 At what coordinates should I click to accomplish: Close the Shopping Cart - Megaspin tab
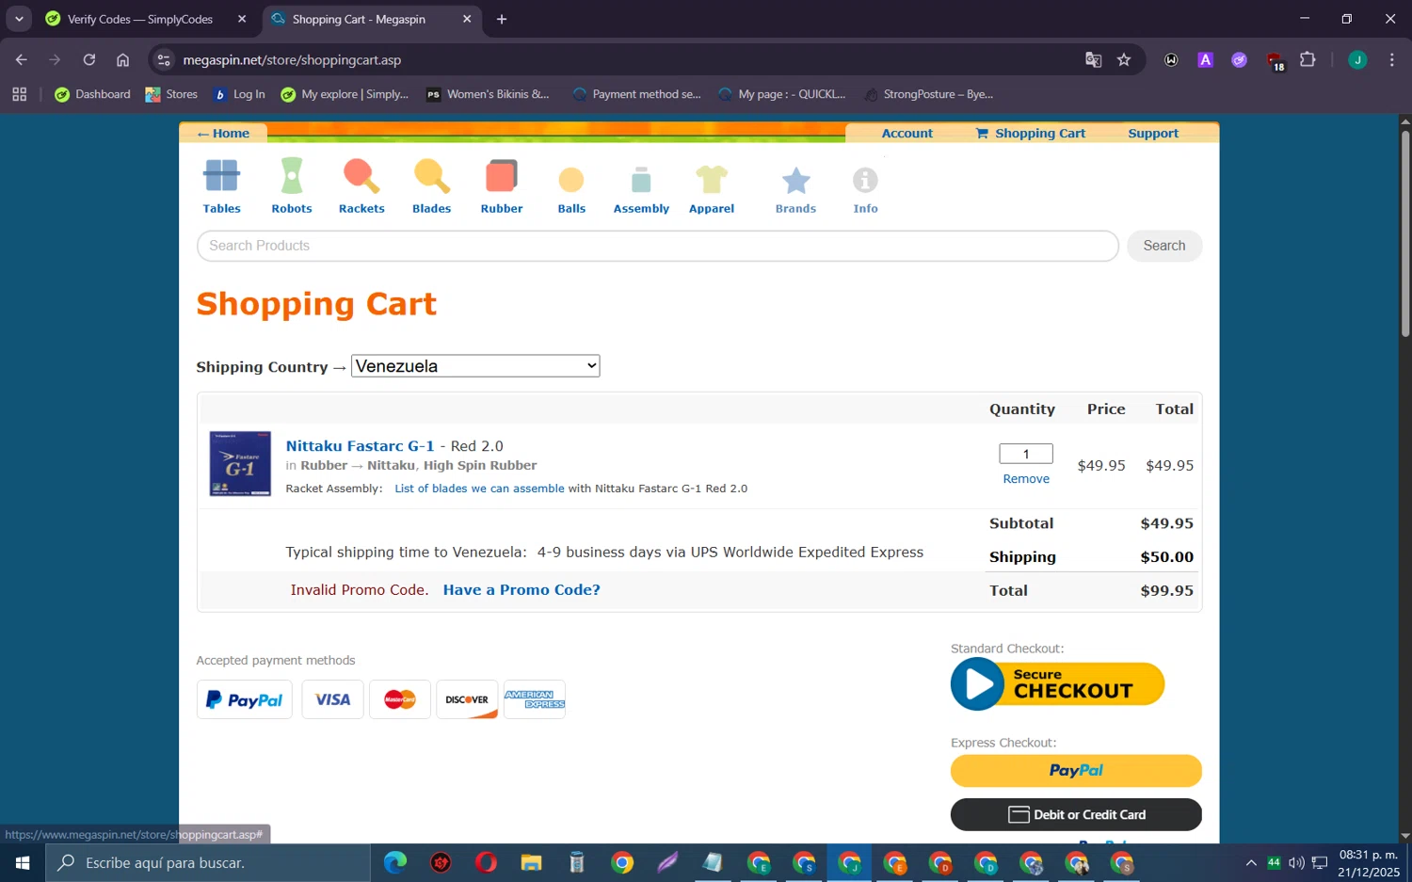point(467,19)
